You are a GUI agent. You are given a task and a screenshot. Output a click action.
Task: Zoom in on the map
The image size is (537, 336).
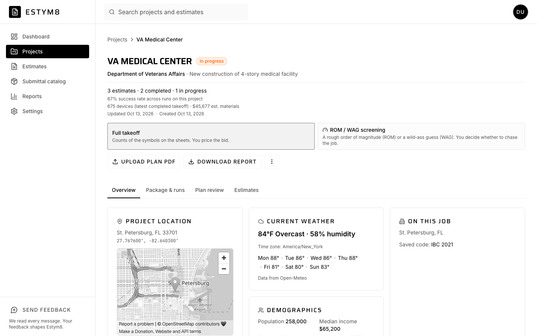point(224,258)
